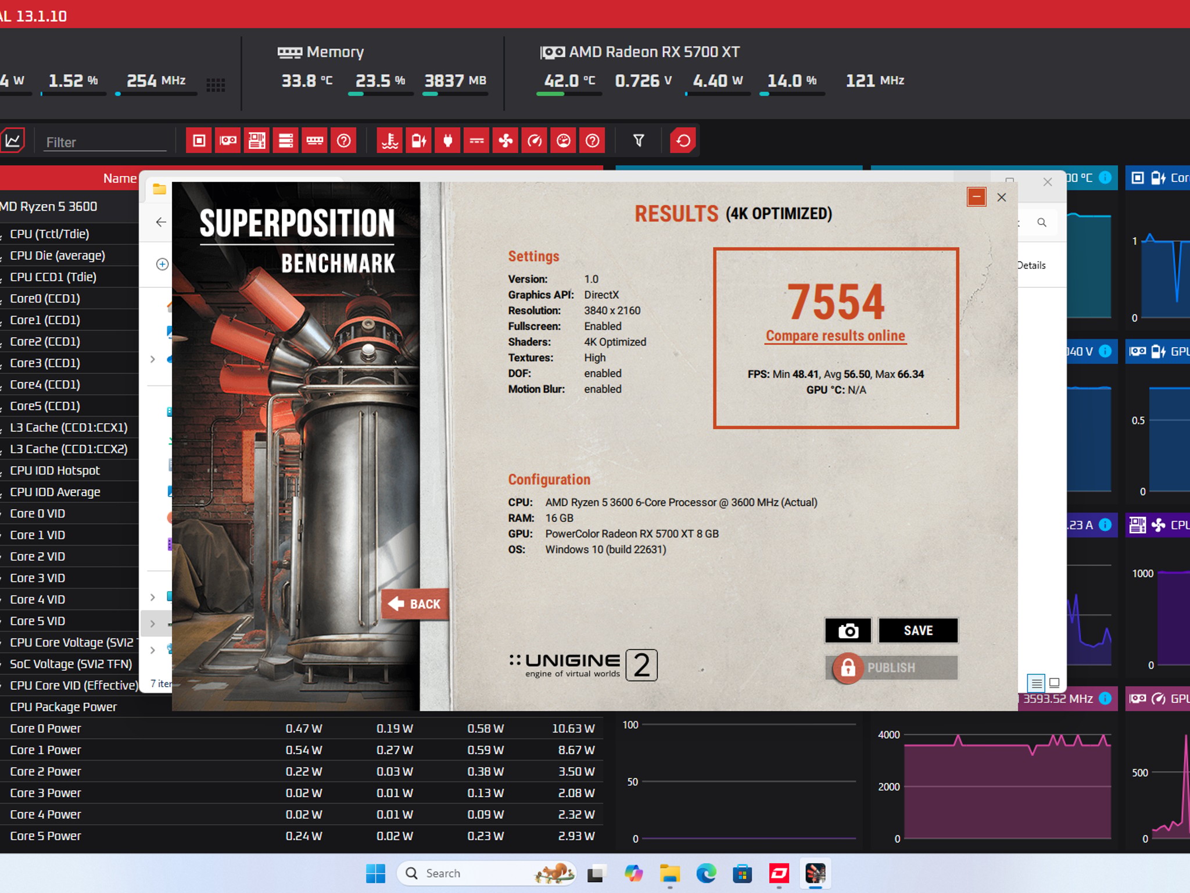The image size is (1190, 893).
Task: Toggle the motherboard device filter
Action: [x=257, y=141]
